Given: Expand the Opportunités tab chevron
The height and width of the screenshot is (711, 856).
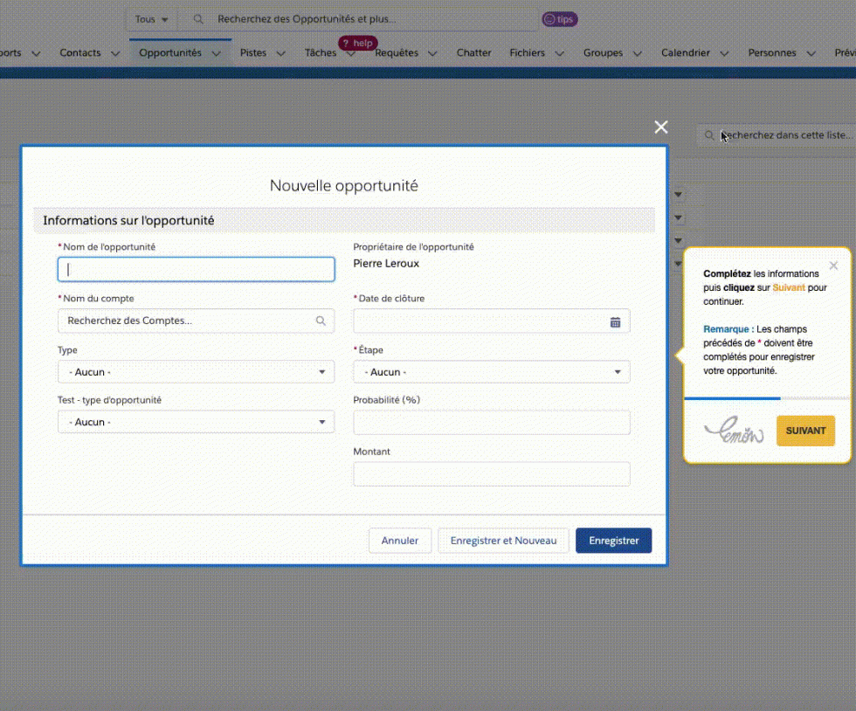Looking at the screenshot, I should tap(216, 52).
